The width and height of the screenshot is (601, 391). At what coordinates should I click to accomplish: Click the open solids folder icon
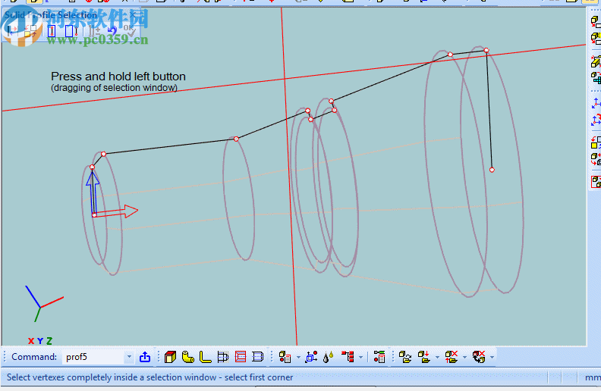(405, 357)
